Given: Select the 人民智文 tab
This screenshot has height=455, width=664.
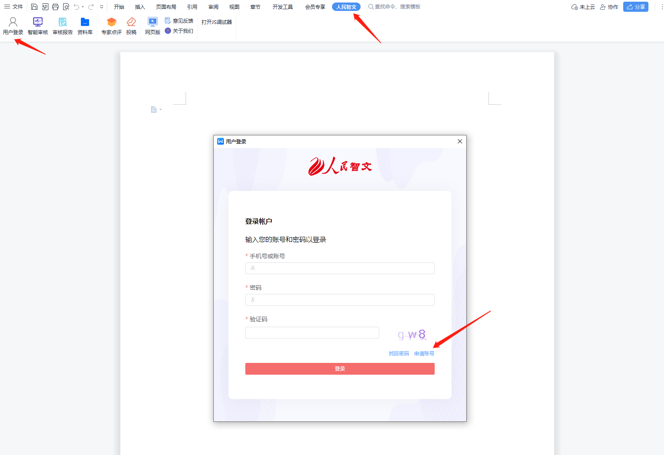Looking at the screenshot, I should pos(346,7).
